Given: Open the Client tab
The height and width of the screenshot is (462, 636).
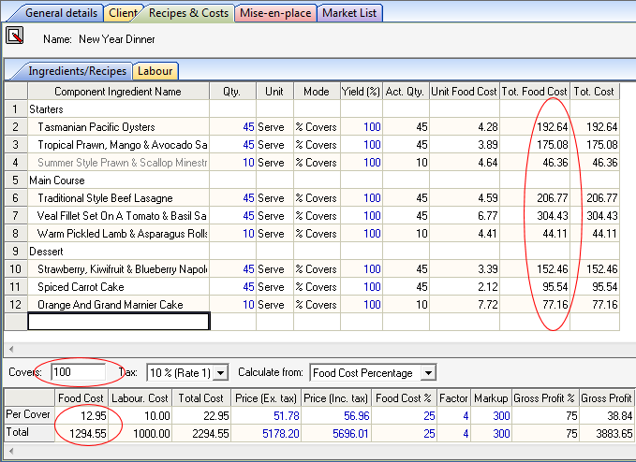Looking at the screenshot, I should [122, 13].
